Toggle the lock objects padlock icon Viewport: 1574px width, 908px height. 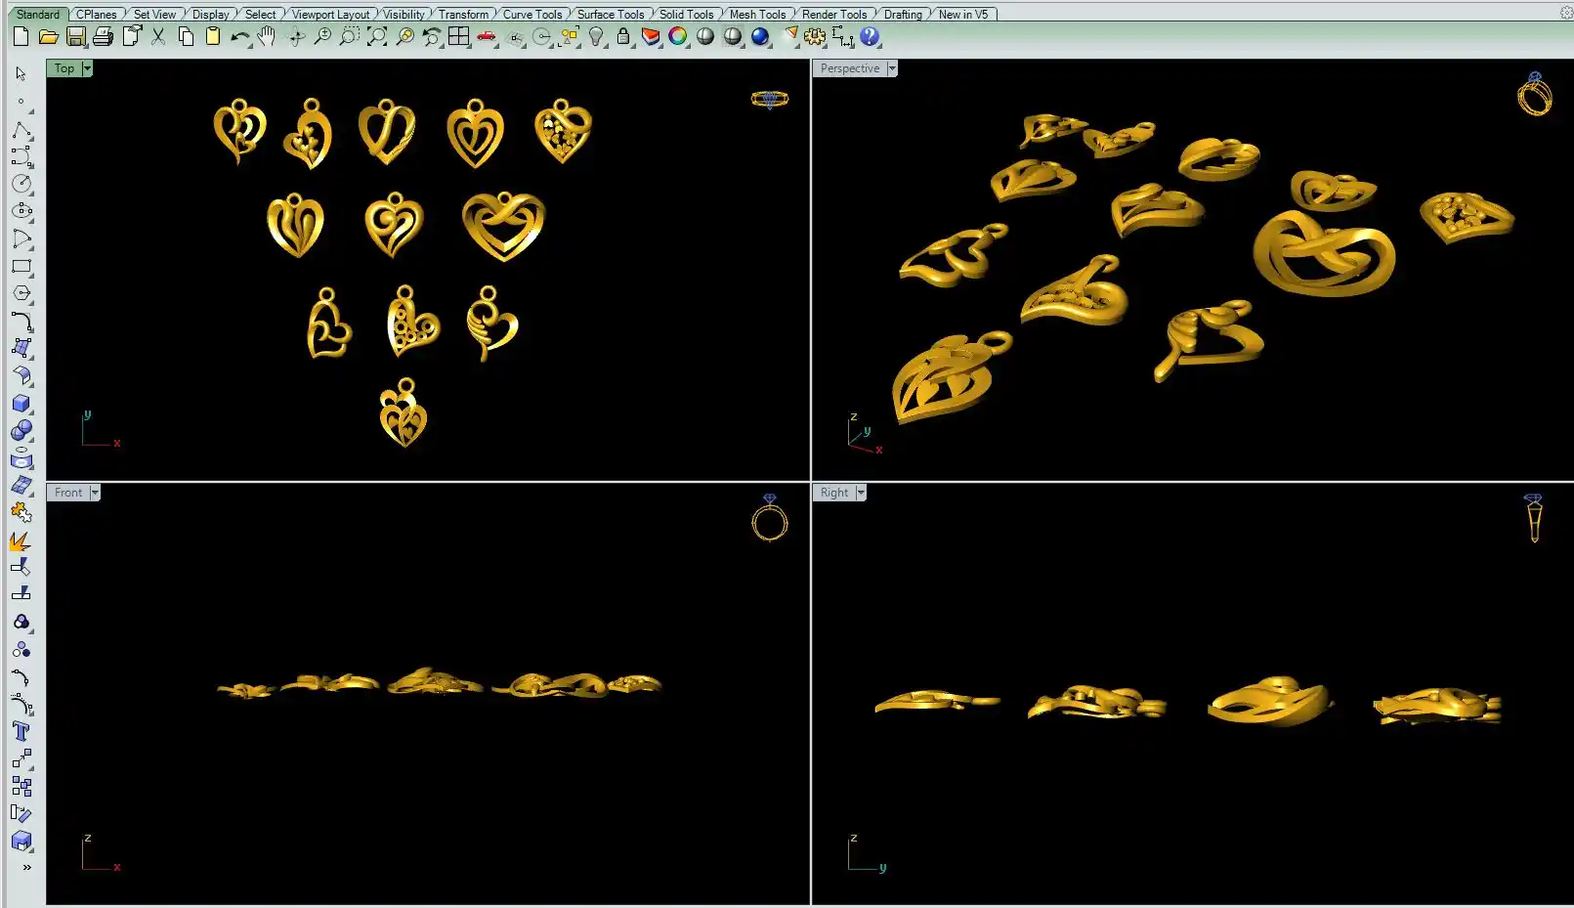point(623,37)
